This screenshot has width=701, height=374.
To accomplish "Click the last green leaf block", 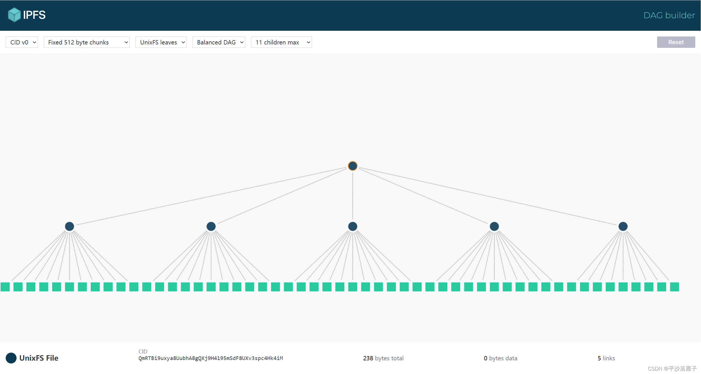I will click(674, 287).
